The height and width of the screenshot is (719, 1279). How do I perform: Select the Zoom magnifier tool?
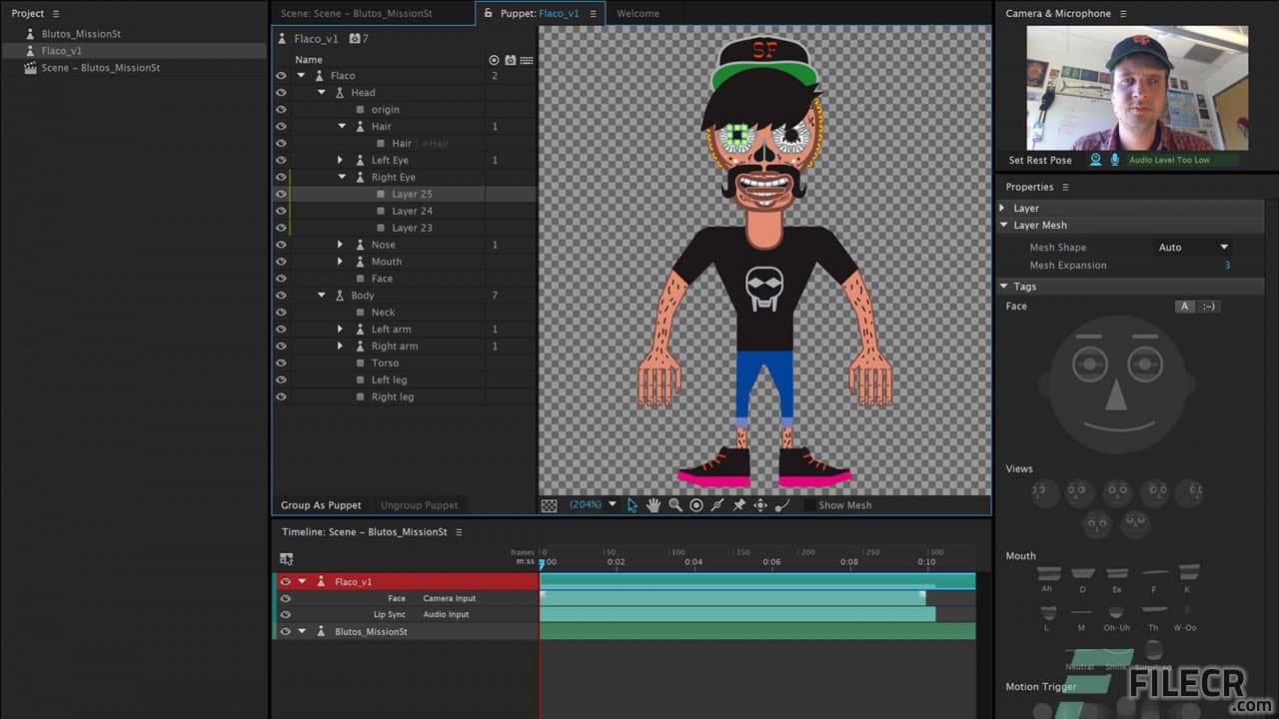point(674,505)
